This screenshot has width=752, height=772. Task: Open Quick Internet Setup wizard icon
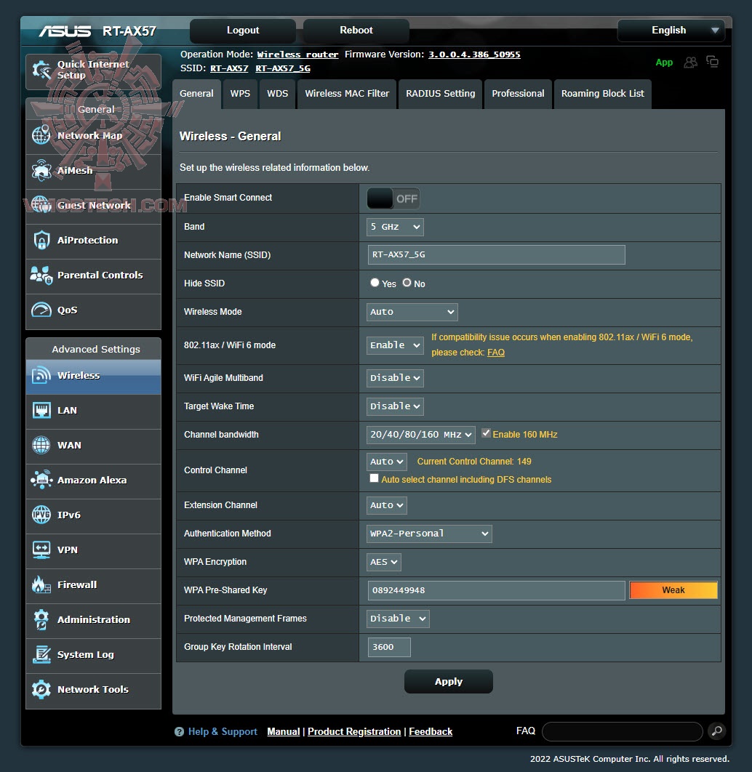click(x=41, y=70)
